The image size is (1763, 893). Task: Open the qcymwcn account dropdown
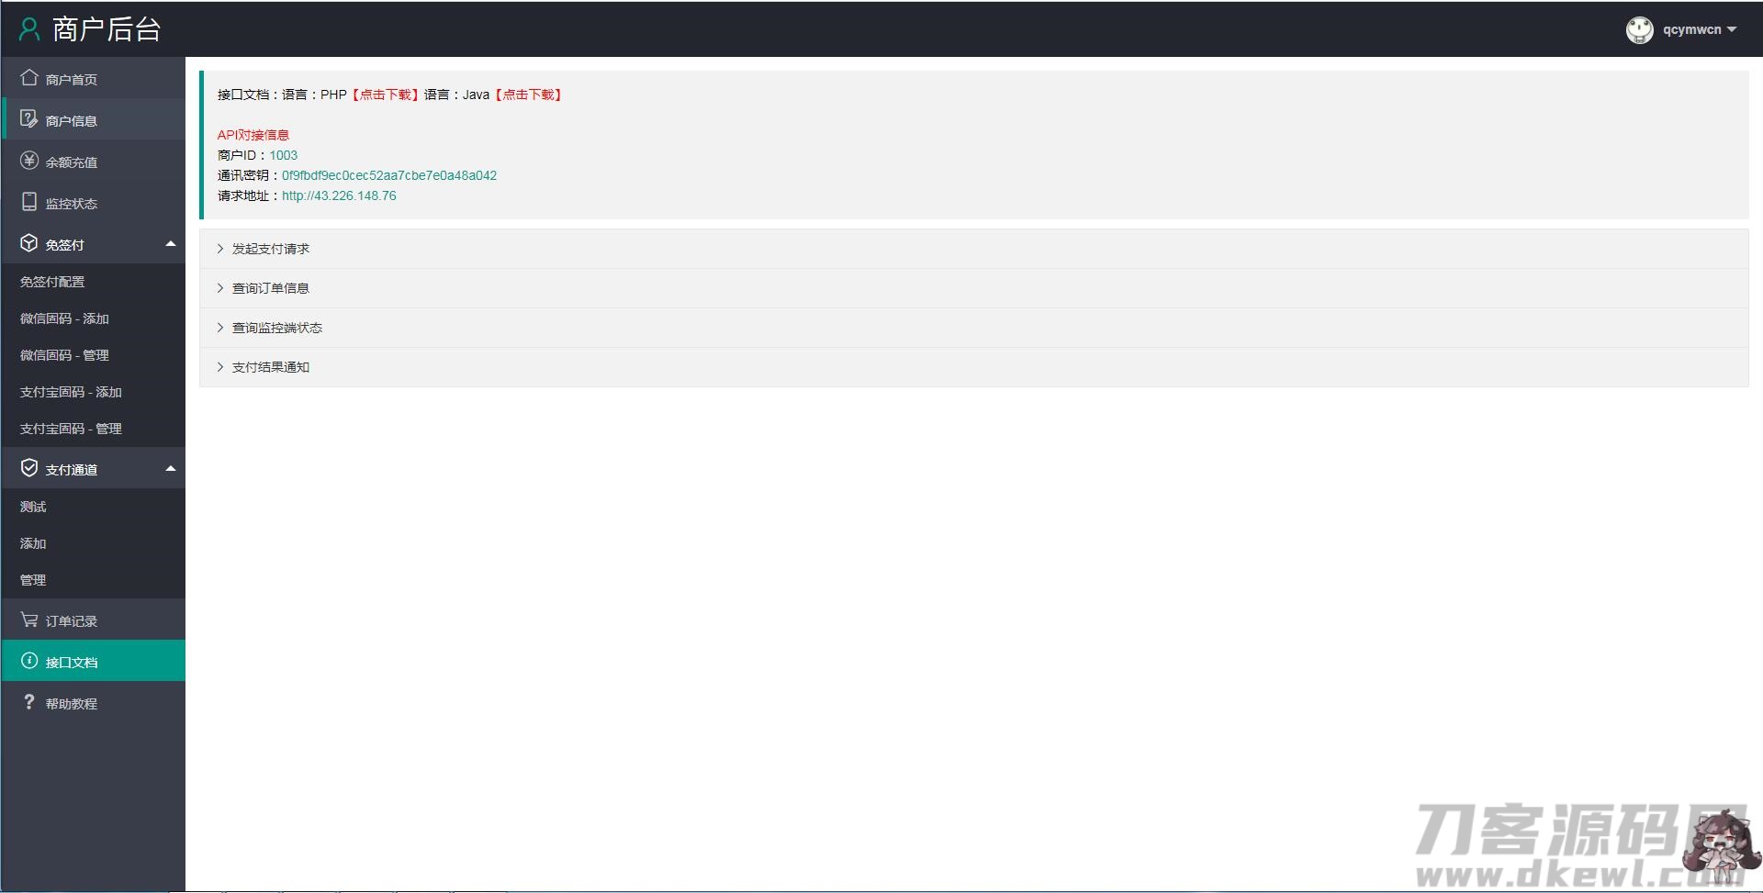[1699, 30]
